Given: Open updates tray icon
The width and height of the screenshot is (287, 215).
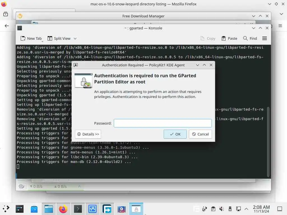Looking at the screenshot, I should (x=204, y=209).
